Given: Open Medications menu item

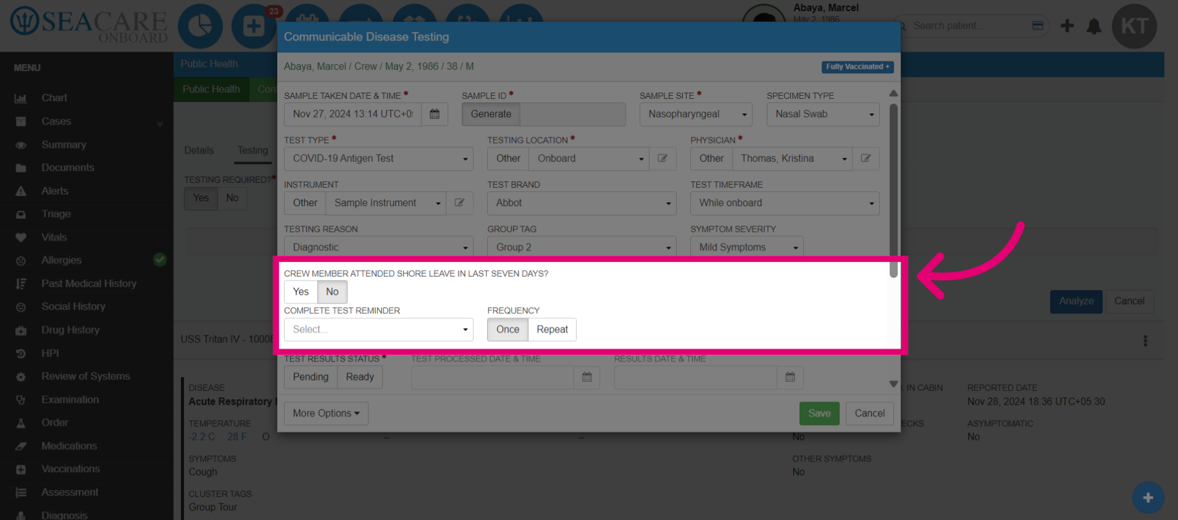Looking at the screenshot, I should (87, 446).
